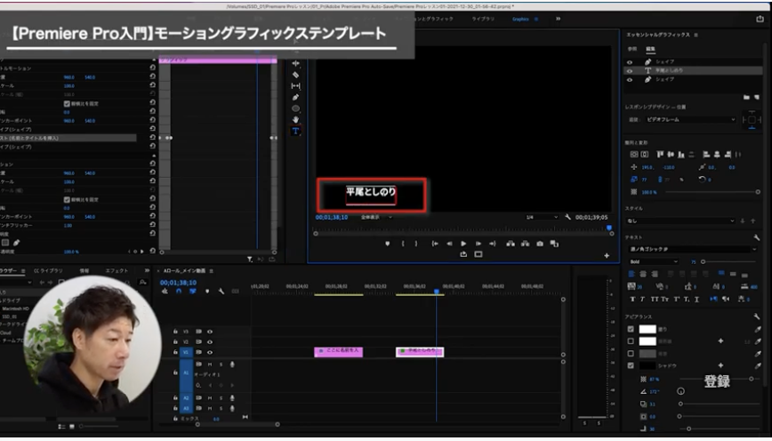The width and height of the screenshot is (772, 441).
Task: Open the playback resolution 1/4 dropdown
Action: pos(542,217)
